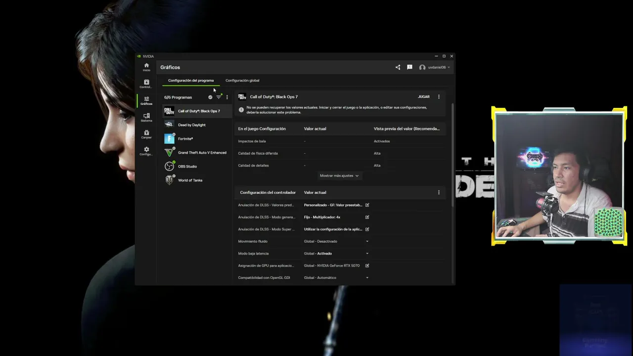The image size is (633, 356).
Task: Expand Movimiento fluido dropdown
Action: [x=367, y=241]
